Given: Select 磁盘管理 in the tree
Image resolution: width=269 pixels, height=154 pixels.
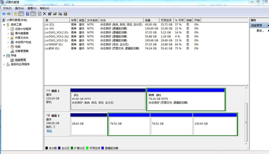Looking at the screenshot, I should point(20,60).
